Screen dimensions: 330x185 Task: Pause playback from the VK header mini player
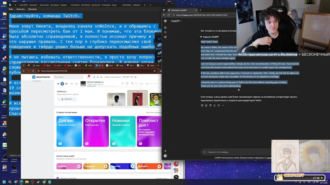pyautogui.click(x=97, y=77)
